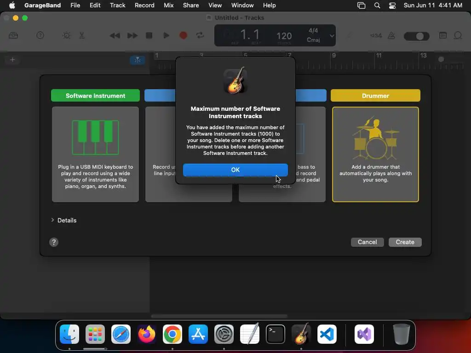
Task: Click the red Record button
Action: (x=183, y=36)
